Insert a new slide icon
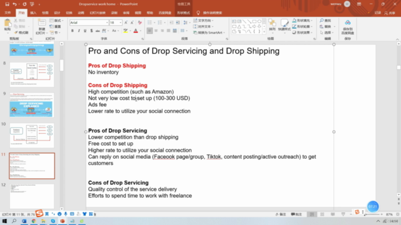Viewport: 401px width, 225px height. [41, 22]
